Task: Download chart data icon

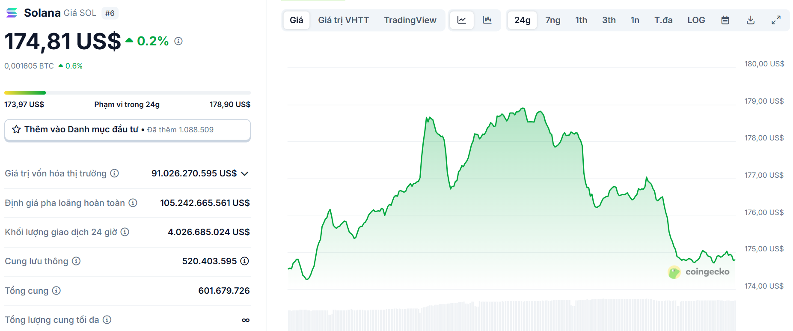Action: coord(751,20)
